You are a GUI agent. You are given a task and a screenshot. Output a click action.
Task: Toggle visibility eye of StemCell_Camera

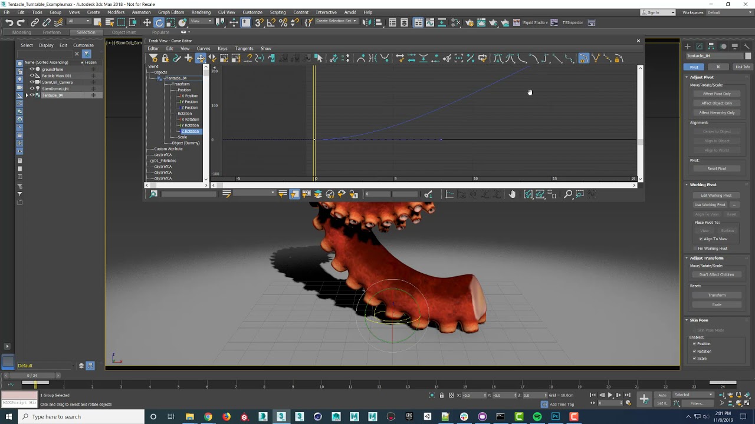point(32,82)
